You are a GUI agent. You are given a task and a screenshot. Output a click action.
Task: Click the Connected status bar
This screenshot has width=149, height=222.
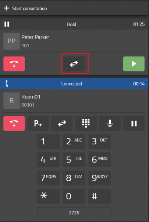[74, 84]
